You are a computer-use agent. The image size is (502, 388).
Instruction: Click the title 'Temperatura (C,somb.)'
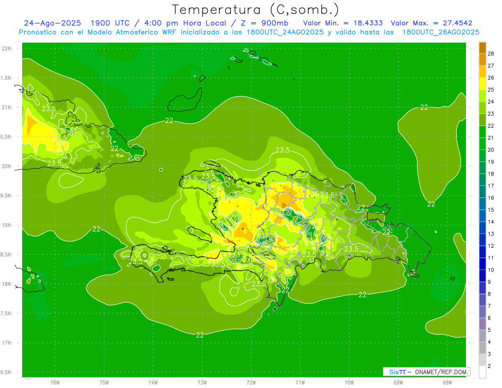(x=256, y=10)
